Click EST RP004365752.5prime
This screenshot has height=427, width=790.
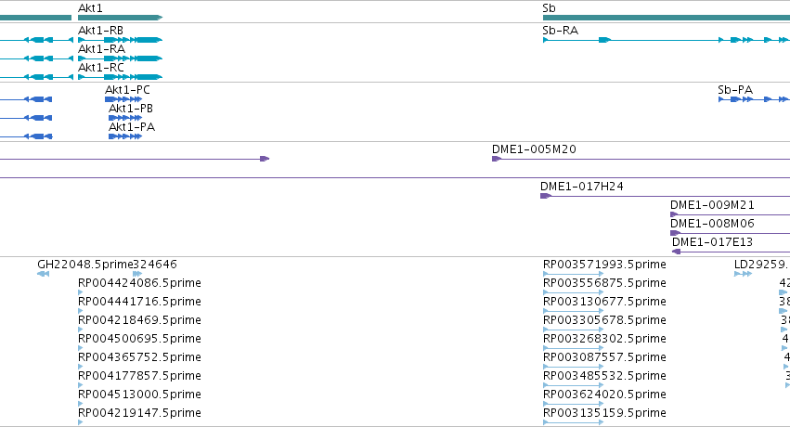(x=139, y=357)
